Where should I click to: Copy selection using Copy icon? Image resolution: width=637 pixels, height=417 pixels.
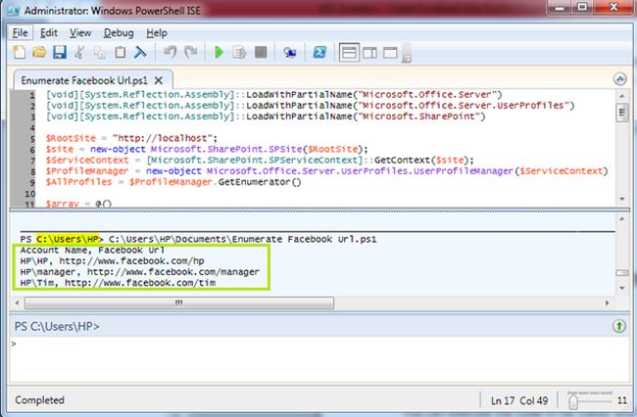(x=100, y=53)
